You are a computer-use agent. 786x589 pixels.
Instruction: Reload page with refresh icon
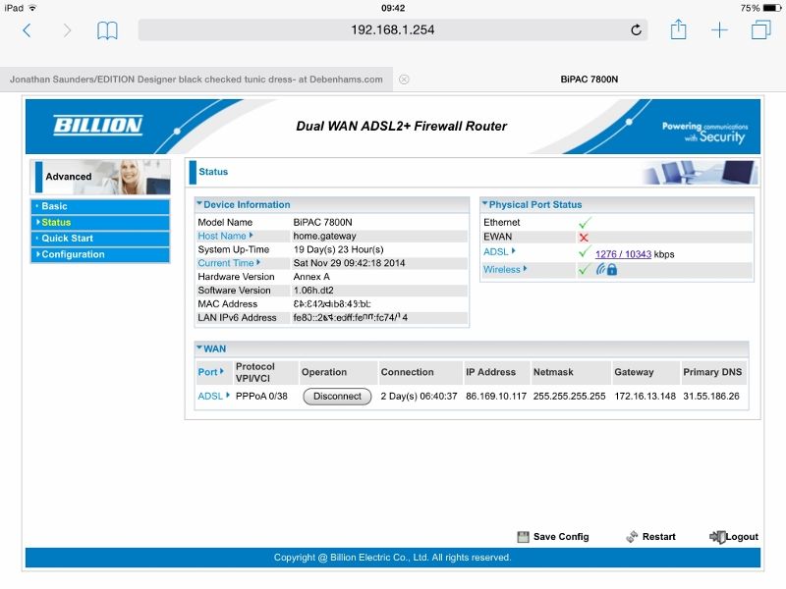pyautogui.click(x=636, y=30)
